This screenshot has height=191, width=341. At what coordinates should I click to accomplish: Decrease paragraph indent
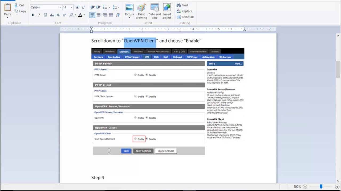[92, 7]
